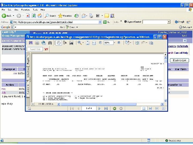Go to previous view with green arrow
This screenshot has height=145, width=193.
click(x=114, y=108)
